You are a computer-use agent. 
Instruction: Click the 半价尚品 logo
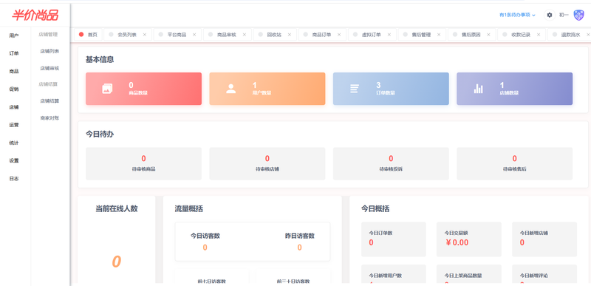click(x=35, y=15)
